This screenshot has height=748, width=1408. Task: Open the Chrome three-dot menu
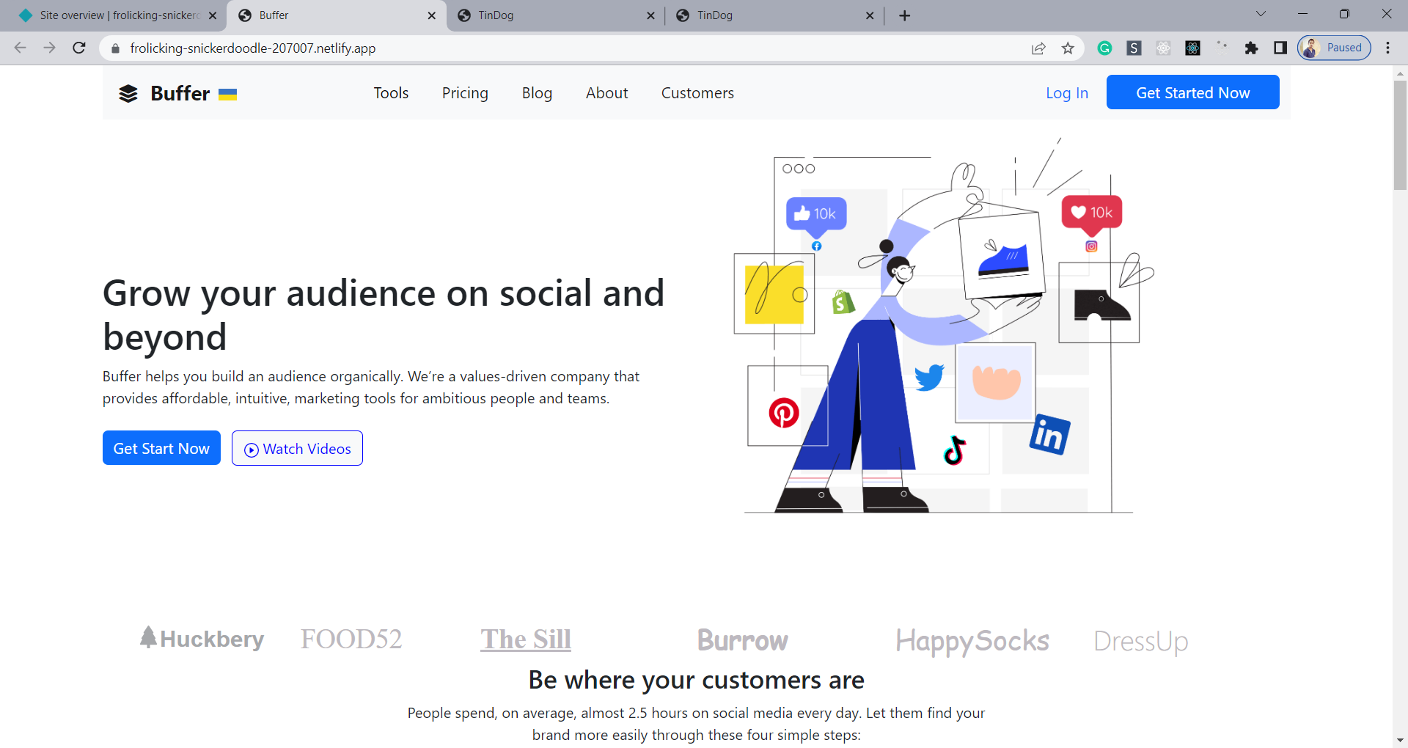1387,48
